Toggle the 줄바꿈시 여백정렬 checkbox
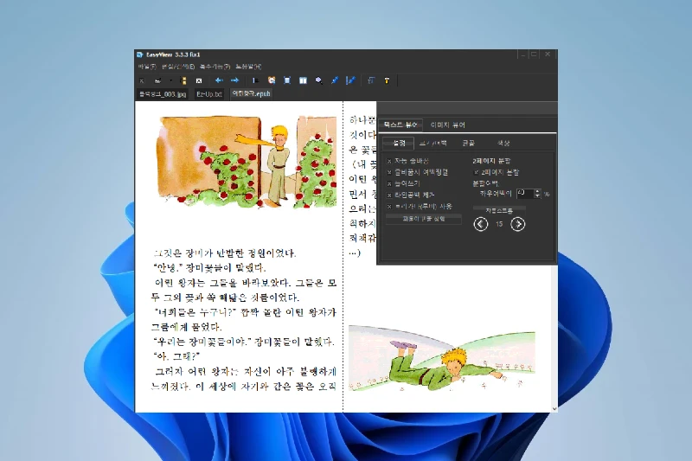Image resolution: width=692 pixels, height=461 pixels. [389, 172]
